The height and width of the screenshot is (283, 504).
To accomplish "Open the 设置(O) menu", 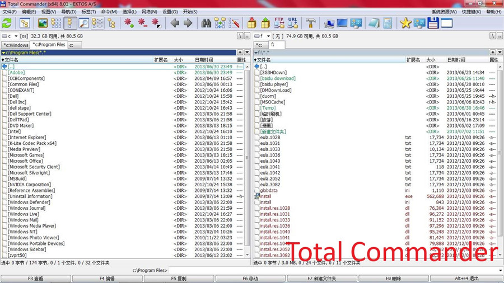I will coord(170,12).
